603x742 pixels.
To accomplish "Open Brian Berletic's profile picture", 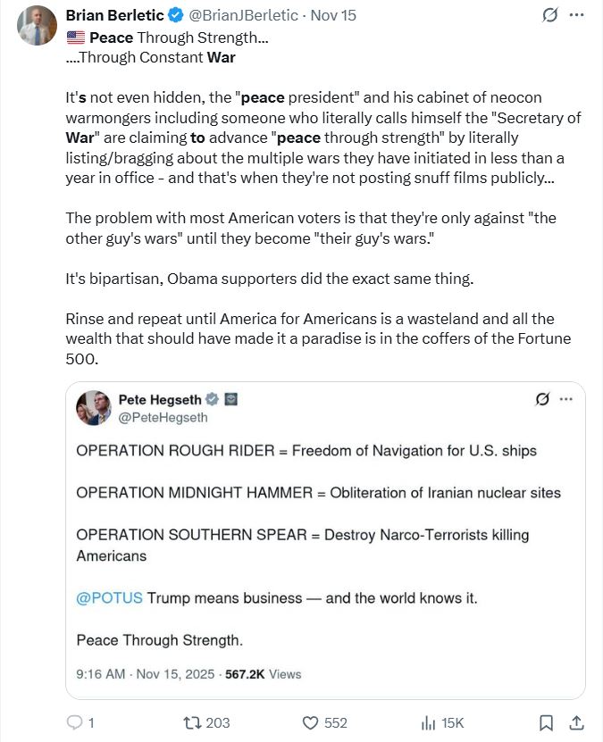I will 37,25.
